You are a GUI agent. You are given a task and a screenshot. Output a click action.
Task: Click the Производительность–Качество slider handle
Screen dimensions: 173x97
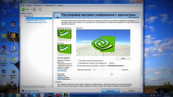(x=94, y=70)
